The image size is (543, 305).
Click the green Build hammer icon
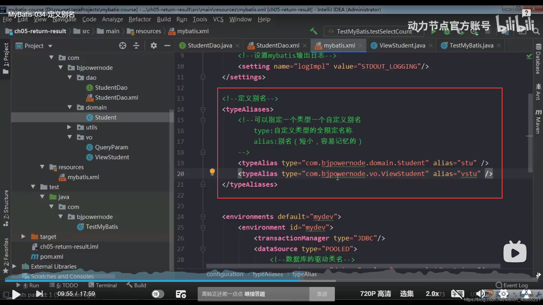pyautogui.click(x=313, y=31)
